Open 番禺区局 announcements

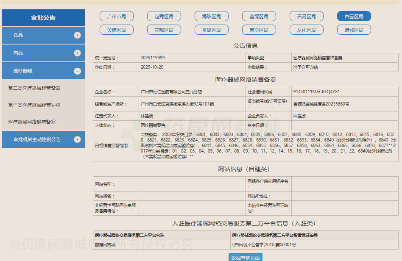211,30
